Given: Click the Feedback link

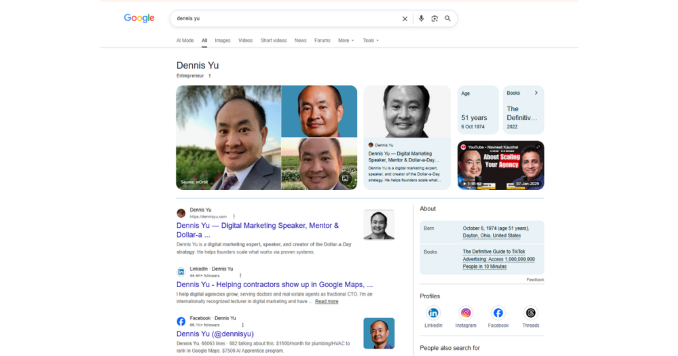Looking at the screenshot, I should coord(535,280).
